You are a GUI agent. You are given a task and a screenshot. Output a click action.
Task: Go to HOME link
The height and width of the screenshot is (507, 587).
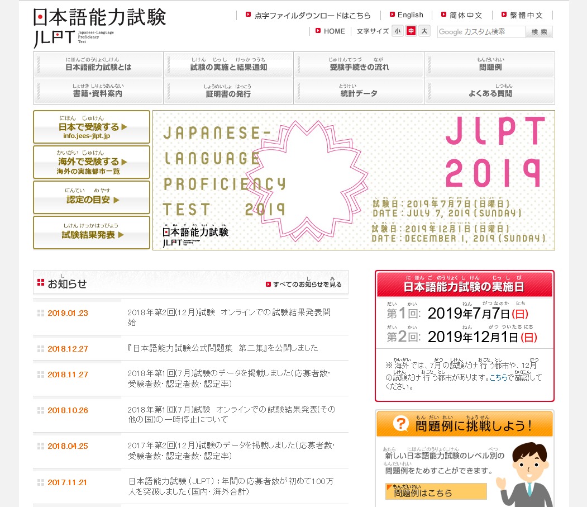(x=335, y=31)
